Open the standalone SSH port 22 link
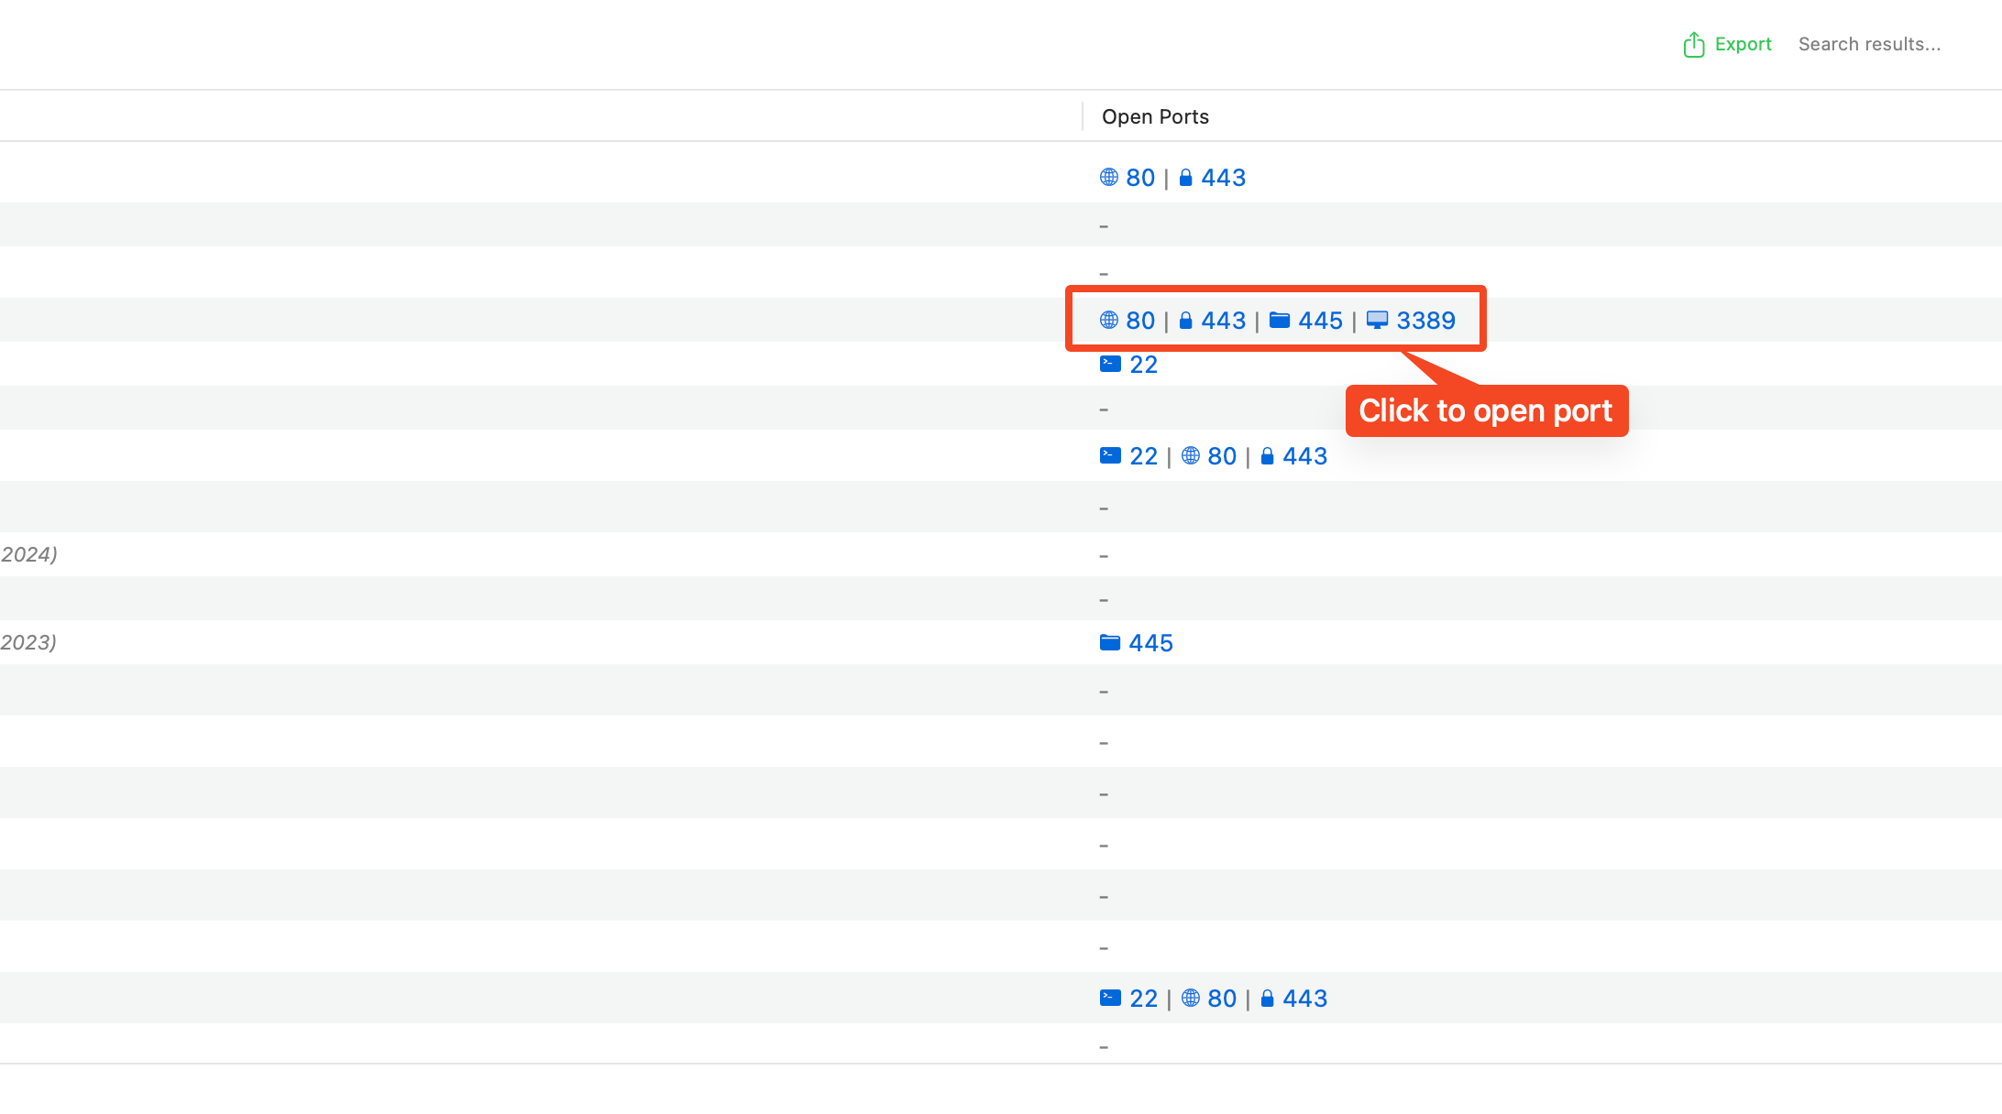Screen dimensions: 2002x1114 click(1143, 365)
